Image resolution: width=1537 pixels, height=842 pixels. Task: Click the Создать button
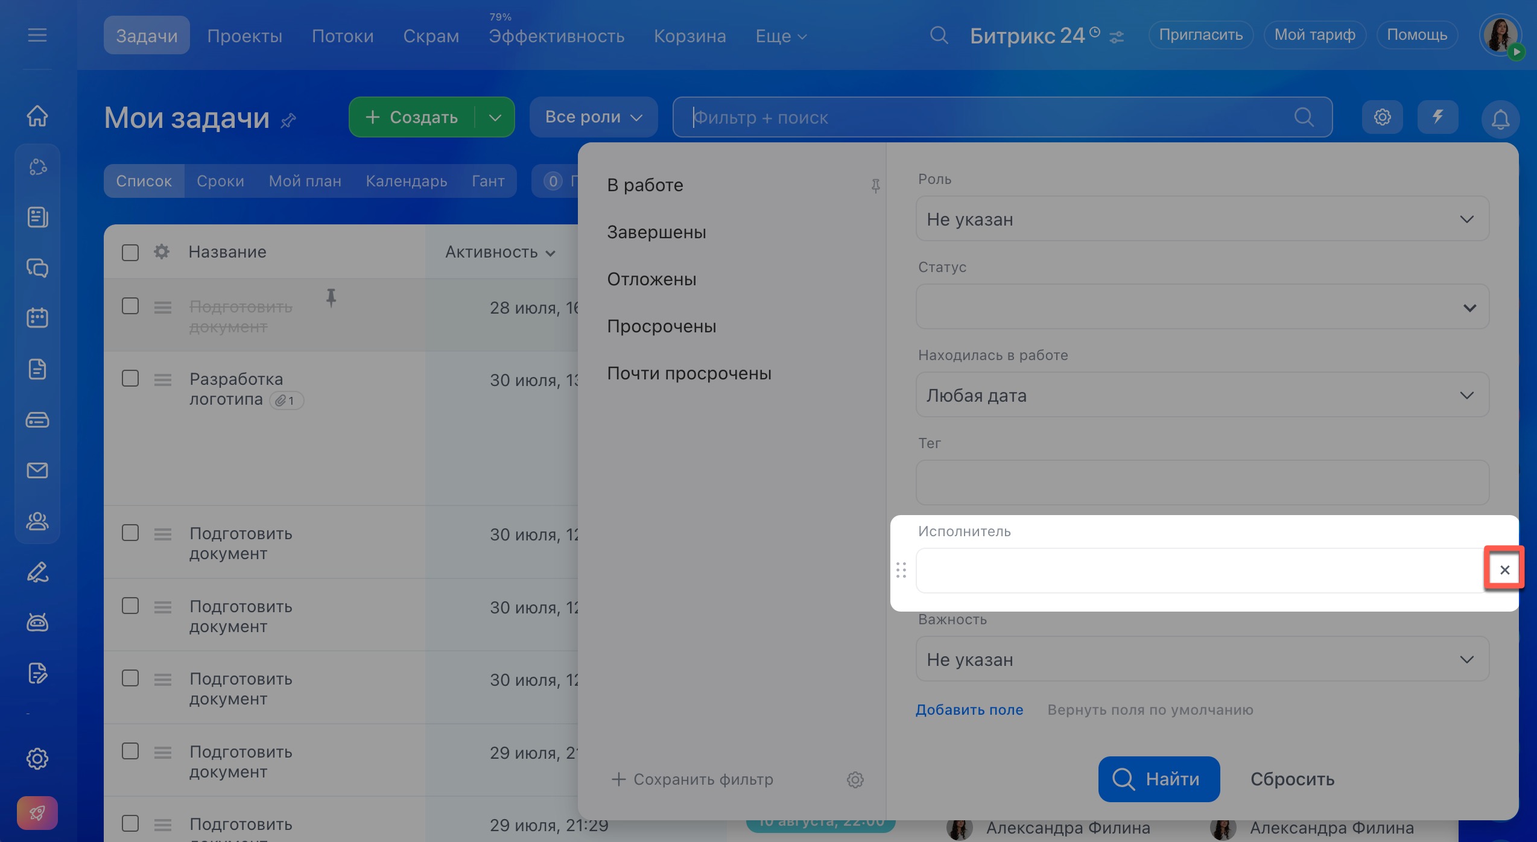pos(412,117)
